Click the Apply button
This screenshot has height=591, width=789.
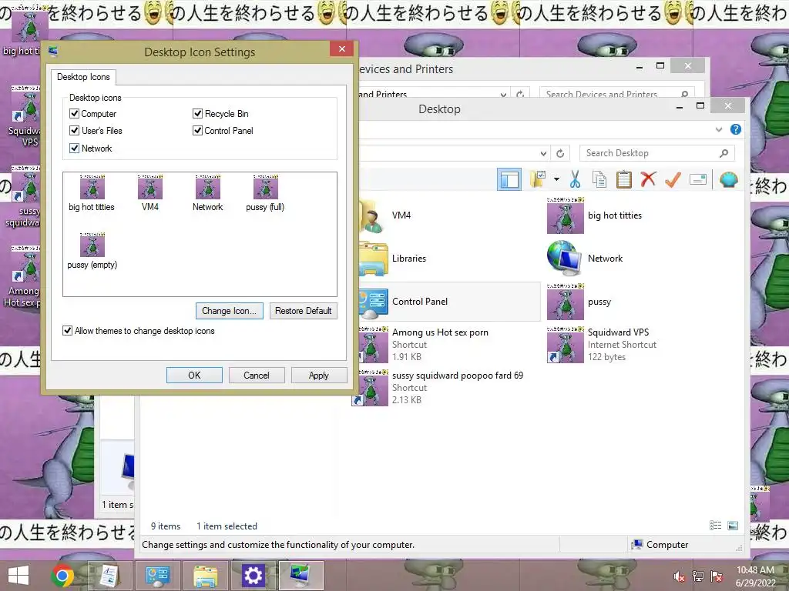coord(318,376)
